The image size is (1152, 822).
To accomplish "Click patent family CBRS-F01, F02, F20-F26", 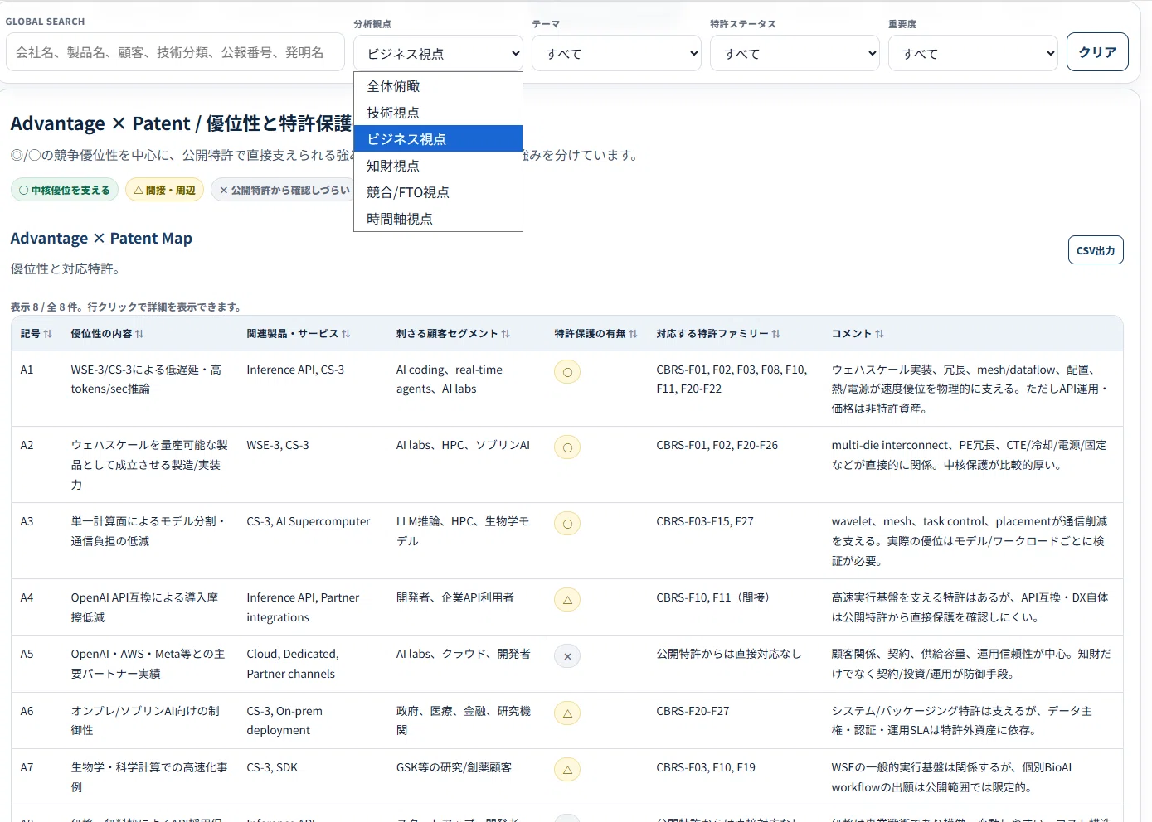I will coord(717,446).
